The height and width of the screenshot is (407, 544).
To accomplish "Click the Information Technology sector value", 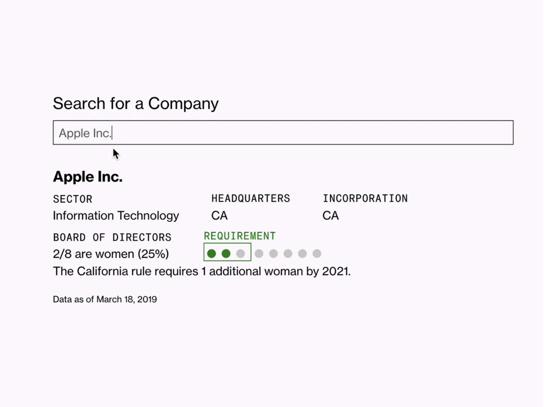I will click(116, 216).
